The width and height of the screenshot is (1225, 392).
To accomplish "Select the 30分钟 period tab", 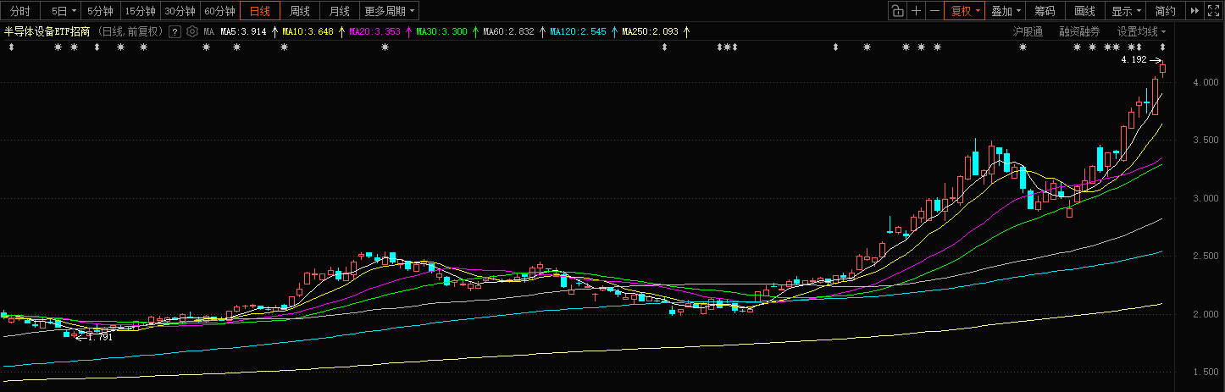I will coord(180,11).
